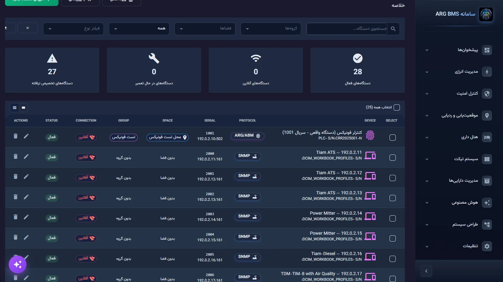Image resolution: width=503 pixels, height=282 pixels.
Task: Select the Power Mitter 192.0.2.15 row checkbox
Action: [x=393, y=238]
